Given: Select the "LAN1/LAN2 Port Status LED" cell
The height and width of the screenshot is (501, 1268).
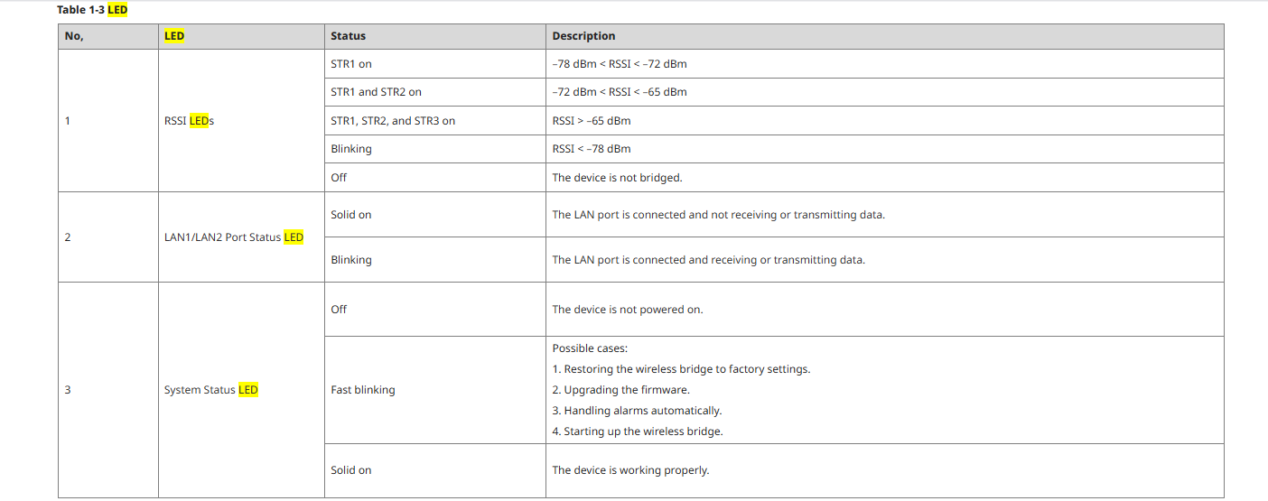Looking at the screenshot, I should (234, 237).
